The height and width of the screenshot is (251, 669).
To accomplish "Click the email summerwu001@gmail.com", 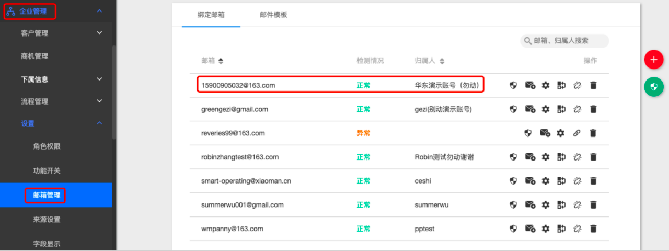I will tap(243, 204).
